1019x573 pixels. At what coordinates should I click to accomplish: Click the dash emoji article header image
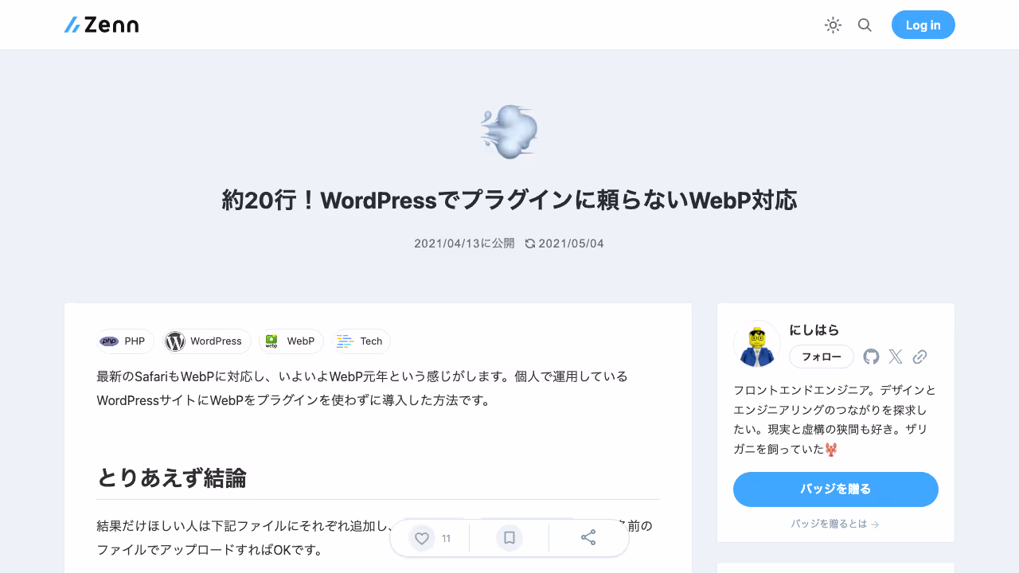(509, 131)
